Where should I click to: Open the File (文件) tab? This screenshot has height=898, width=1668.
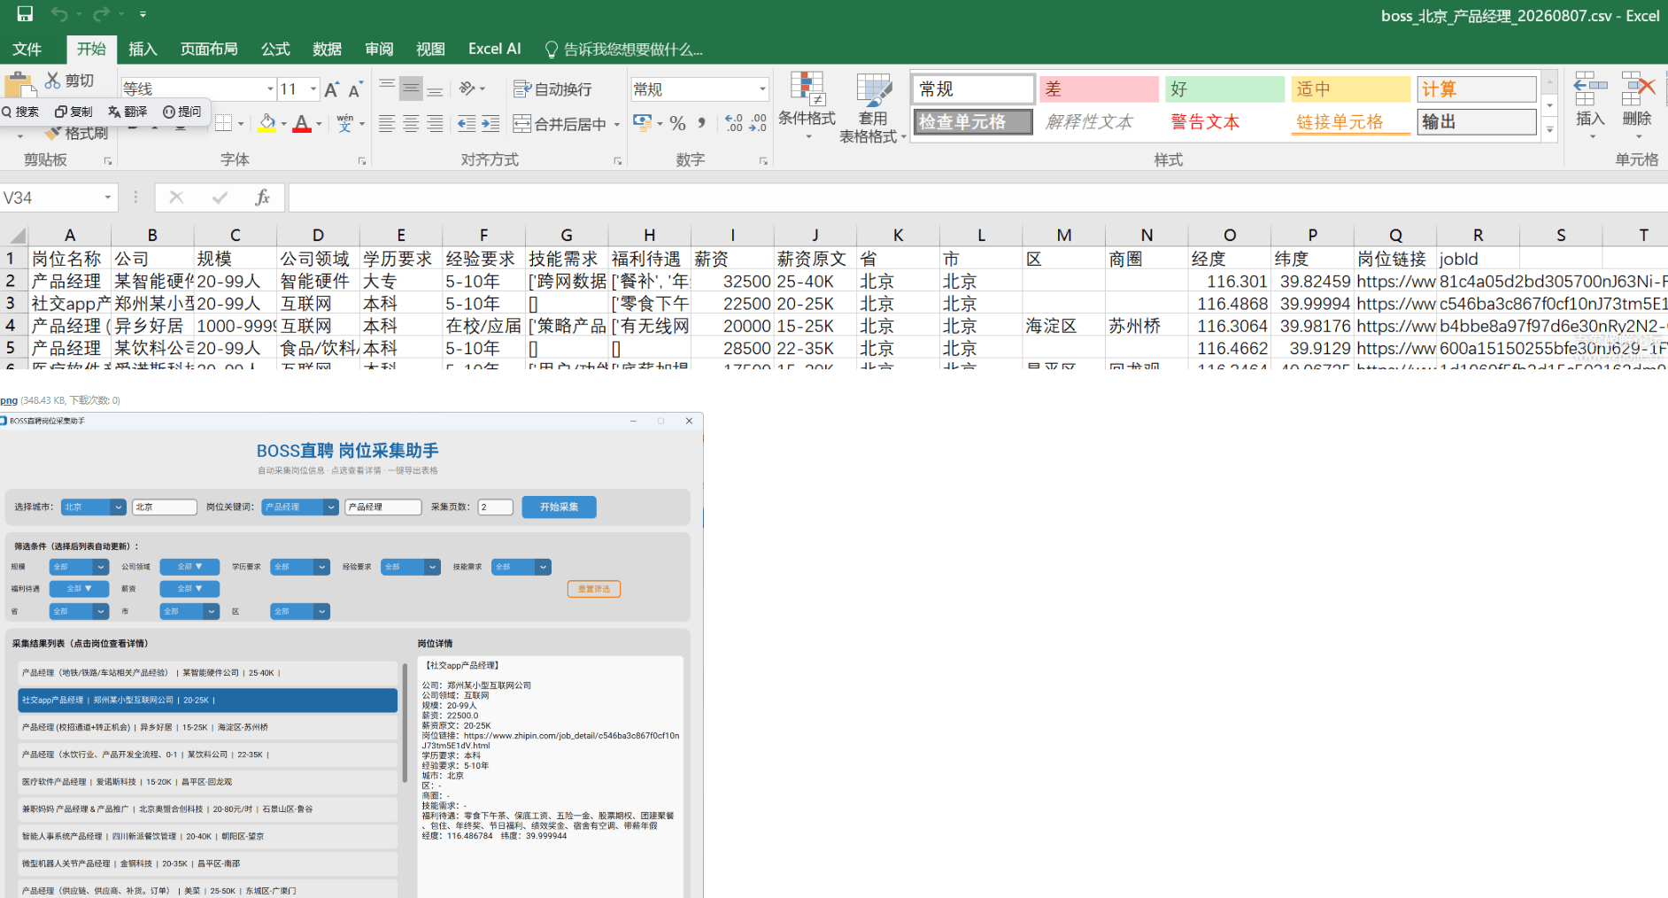[x=27, y=50]
